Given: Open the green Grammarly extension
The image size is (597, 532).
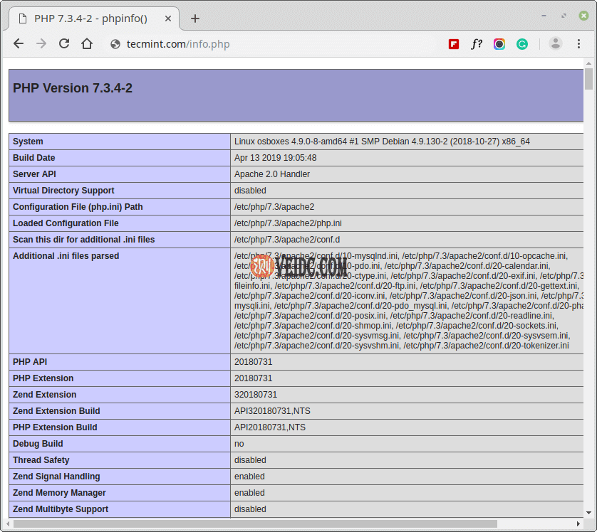Looking at the screenshot, I should point(522,44).
